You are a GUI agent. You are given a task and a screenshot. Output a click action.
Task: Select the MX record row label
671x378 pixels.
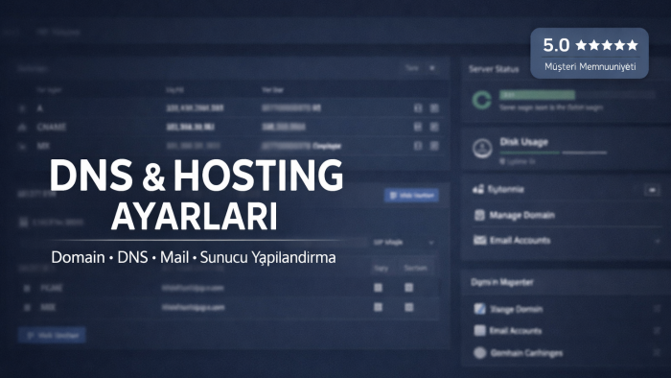click(x=43, y=146)
